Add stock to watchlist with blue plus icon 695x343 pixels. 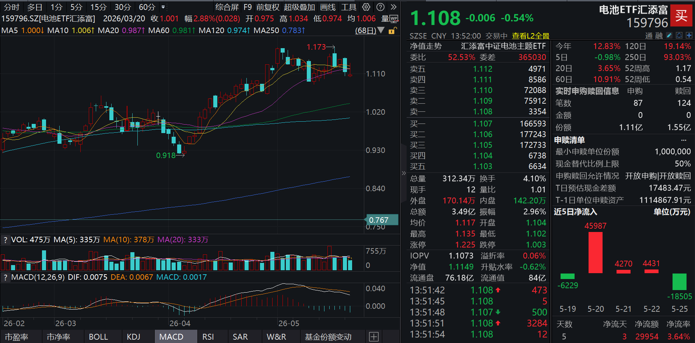click(689, 35)
